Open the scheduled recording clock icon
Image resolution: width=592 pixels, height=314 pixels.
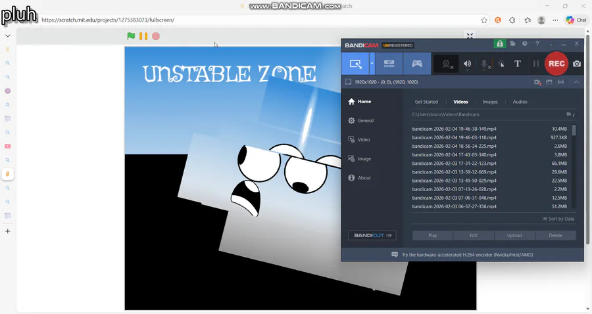(525, 44)
